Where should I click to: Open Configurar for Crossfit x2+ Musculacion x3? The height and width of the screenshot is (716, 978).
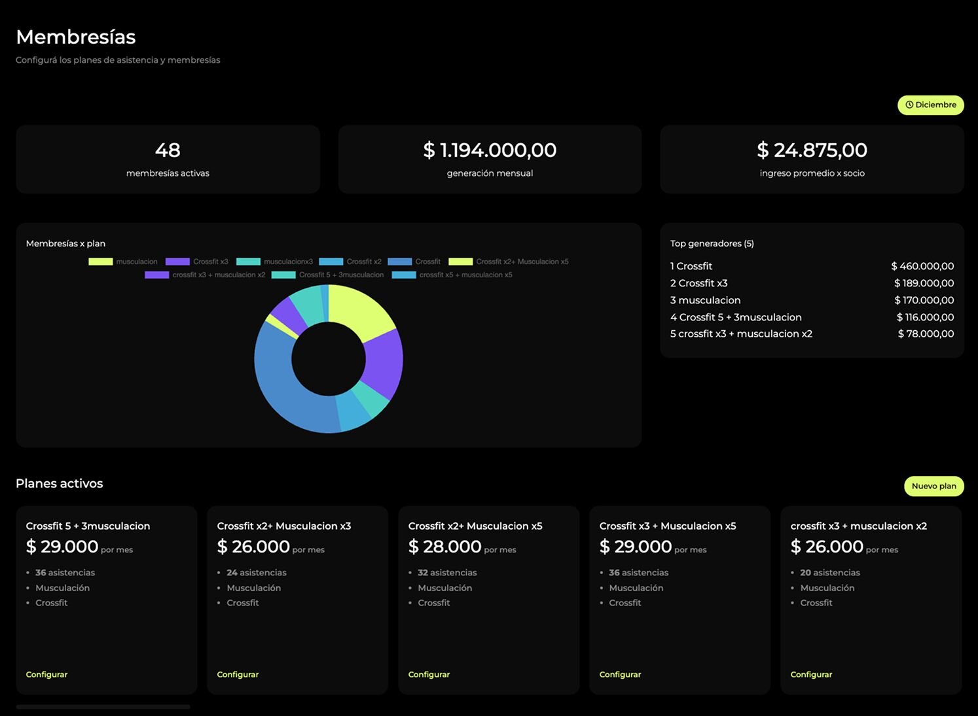click(x=238, y=674)
